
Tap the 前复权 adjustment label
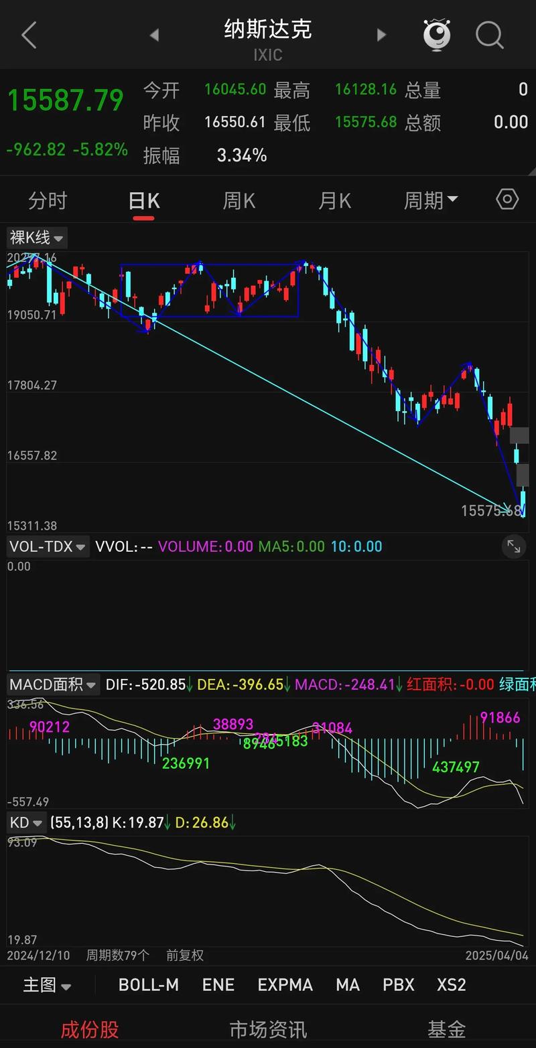[x=185, y=956]
